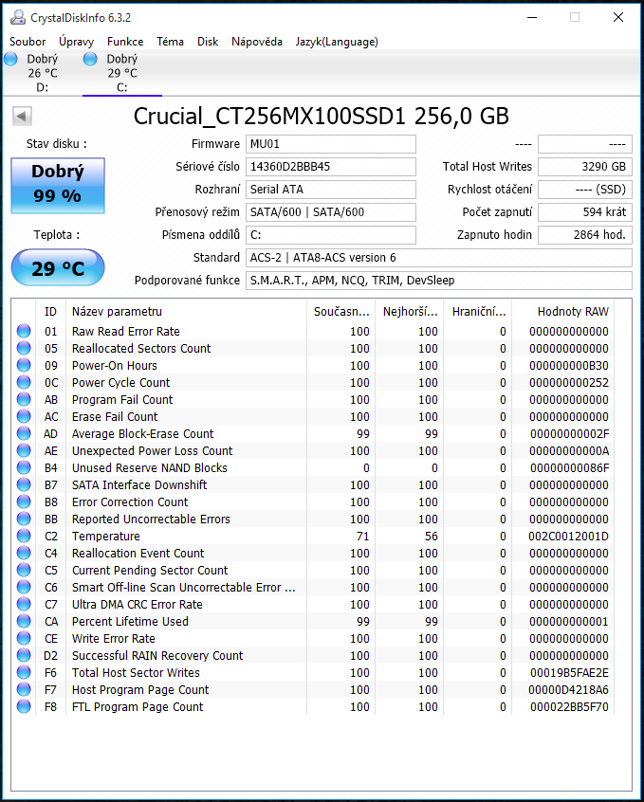This screenshot has width=644, height=802.
Task: Click status orb for Erase Fail Count
Action: tap(24, 416)
